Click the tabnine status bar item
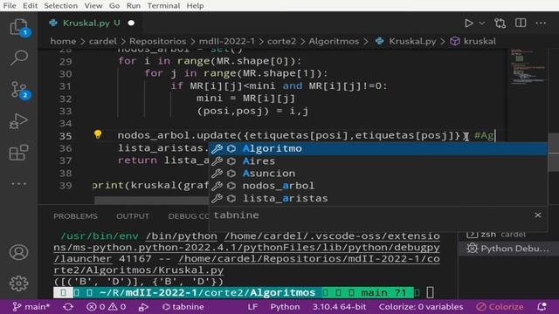Viewport: 559px width, 314px height. (183, 306)
